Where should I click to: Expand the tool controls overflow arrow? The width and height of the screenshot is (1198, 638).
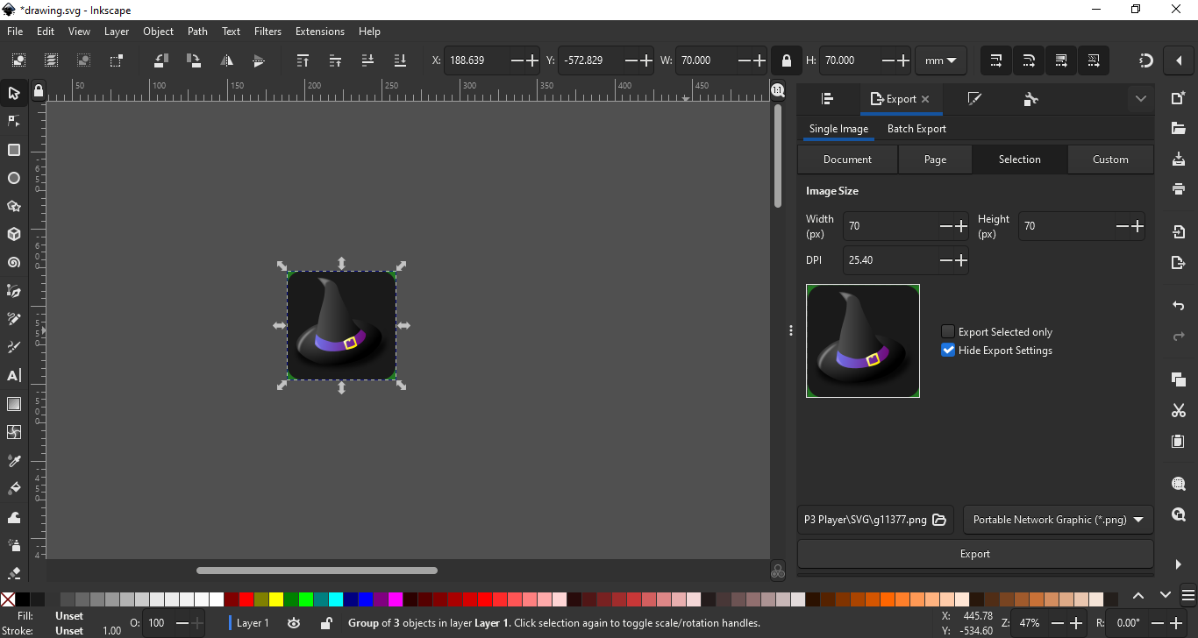[1178, 60]
